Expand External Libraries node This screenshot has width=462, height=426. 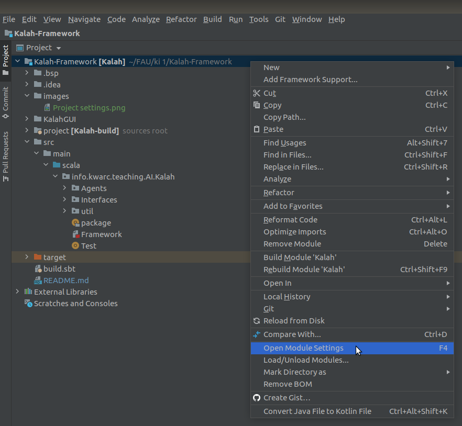[x=17, y=292]
